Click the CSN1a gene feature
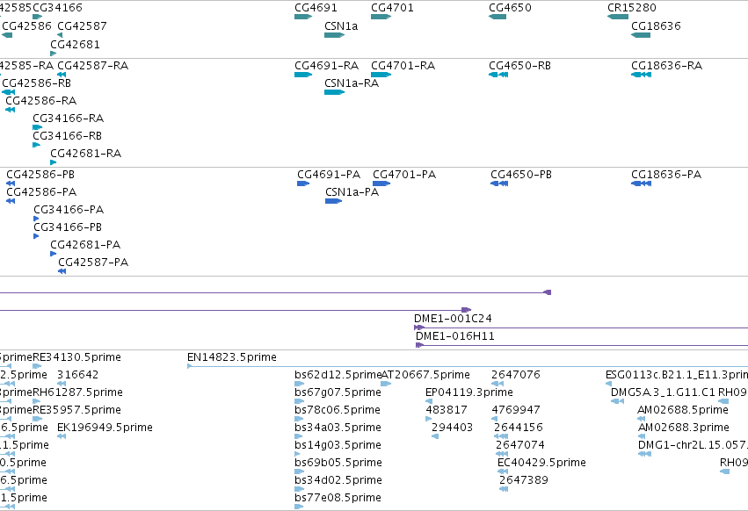 tap(334, 35)
